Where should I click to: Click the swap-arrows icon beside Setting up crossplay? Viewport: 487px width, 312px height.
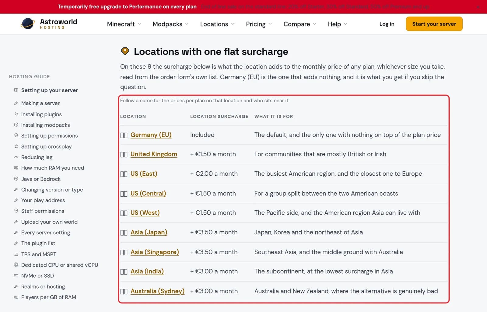16,146
